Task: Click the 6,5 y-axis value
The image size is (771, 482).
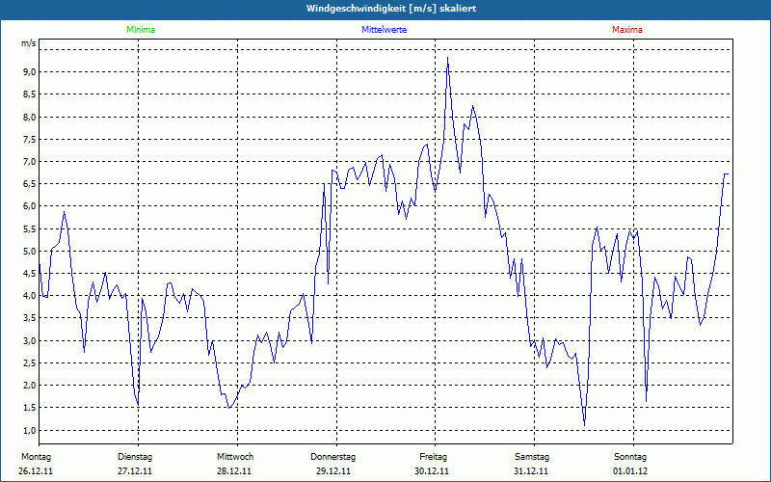Action: pos(30,183)
